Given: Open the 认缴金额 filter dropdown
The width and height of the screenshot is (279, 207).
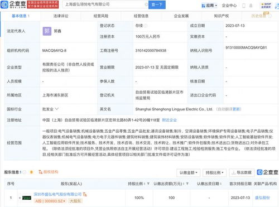Looking at the screenshot, I should point(188,173).
